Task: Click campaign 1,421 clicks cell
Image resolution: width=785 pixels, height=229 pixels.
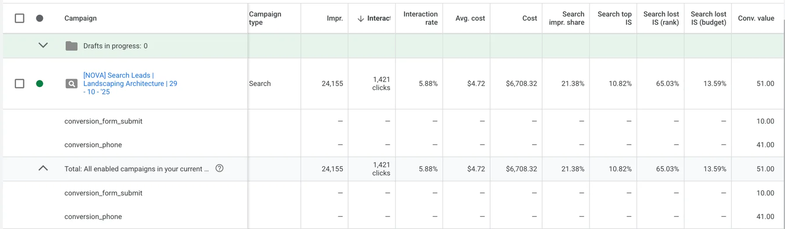Action: point(381,83)
